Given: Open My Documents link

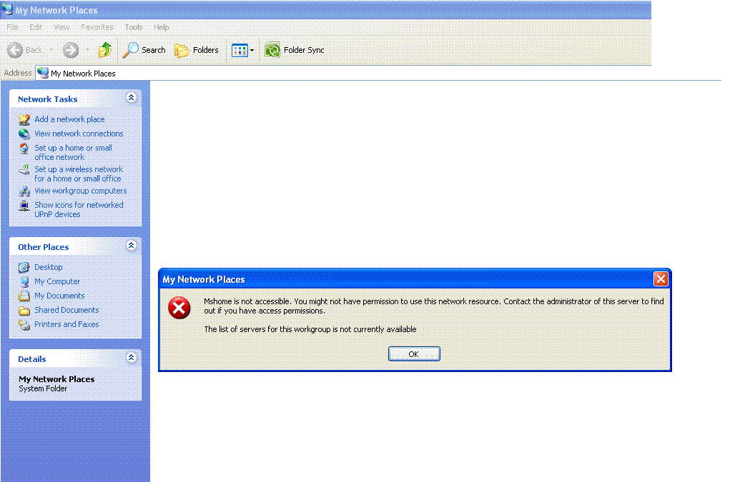Looking at the screenshot, I should [59, 296].
